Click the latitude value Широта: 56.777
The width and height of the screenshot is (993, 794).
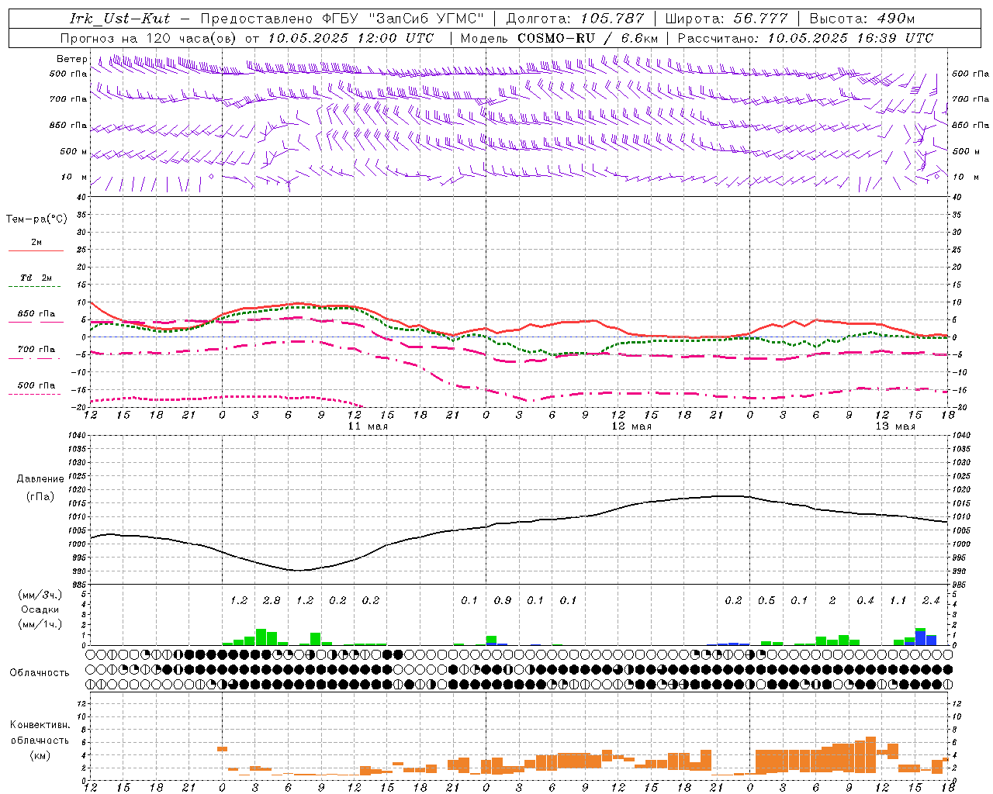(x=726, y=19)
